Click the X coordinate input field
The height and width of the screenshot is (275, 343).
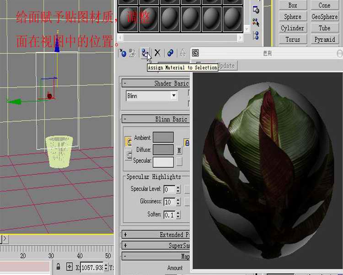click(91, 267)
